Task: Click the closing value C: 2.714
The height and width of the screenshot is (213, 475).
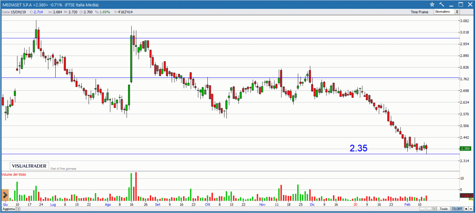Action: [37, 12]
